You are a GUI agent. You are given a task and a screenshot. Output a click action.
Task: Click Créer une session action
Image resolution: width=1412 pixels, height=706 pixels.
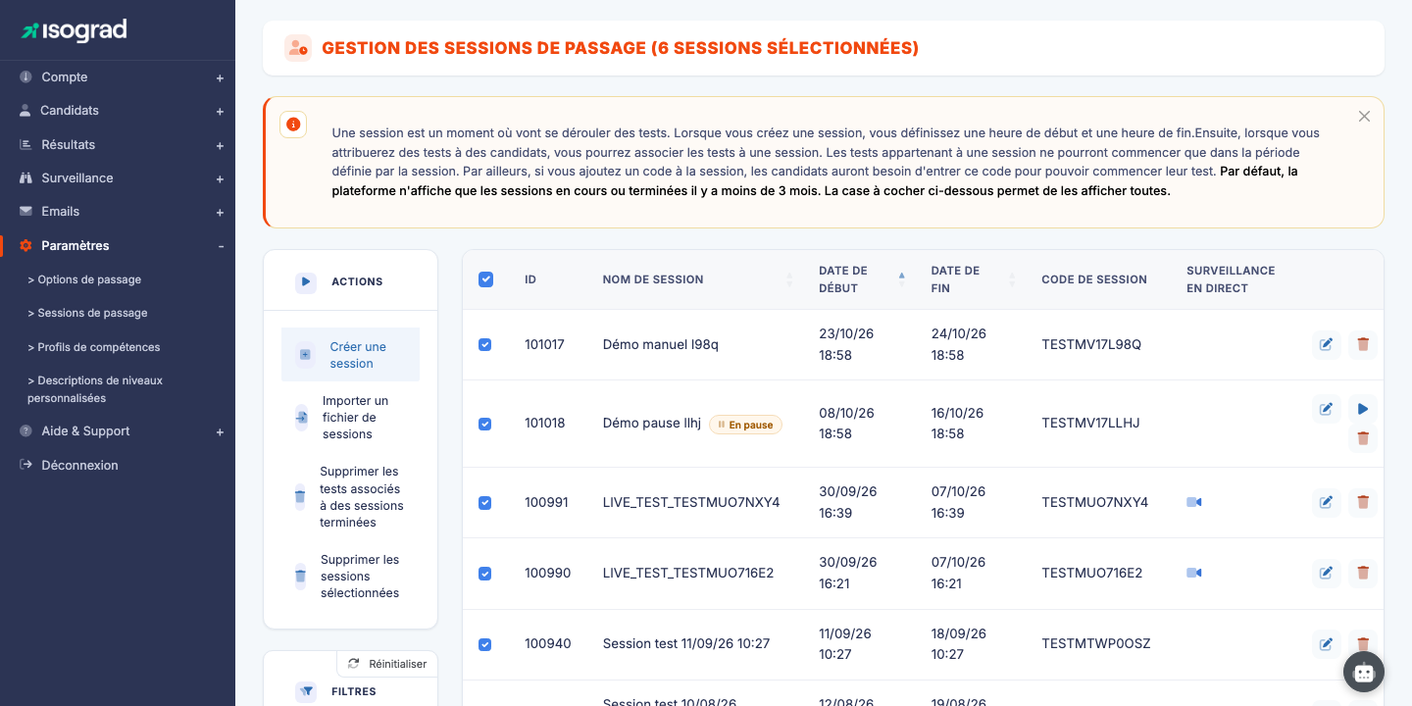pyautogui.click(x=350, y=355)
